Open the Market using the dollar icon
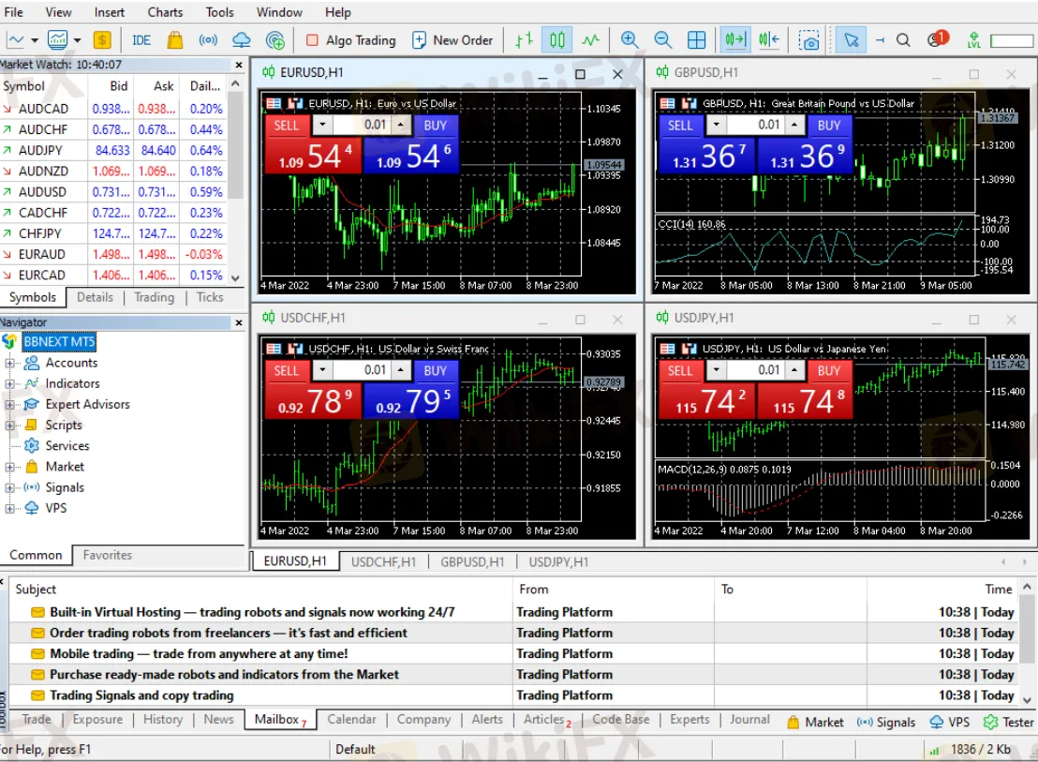The width and height of the screenshot is (1038, 762). tap(102, 39)
